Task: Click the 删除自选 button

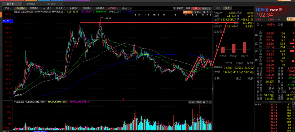Action: point(206,8)
